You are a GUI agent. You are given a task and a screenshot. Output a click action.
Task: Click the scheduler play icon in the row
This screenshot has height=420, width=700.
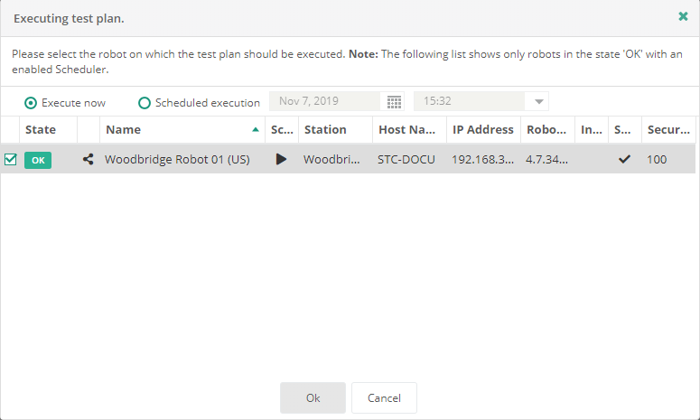pyautogui.click(x=281, y=159)
